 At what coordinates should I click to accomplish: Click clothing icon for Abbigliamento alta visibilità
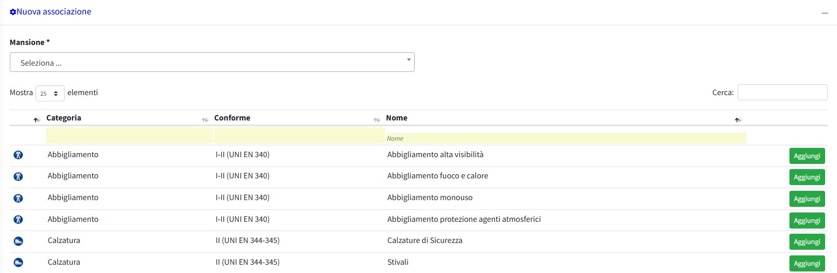(x=18, y=155)
